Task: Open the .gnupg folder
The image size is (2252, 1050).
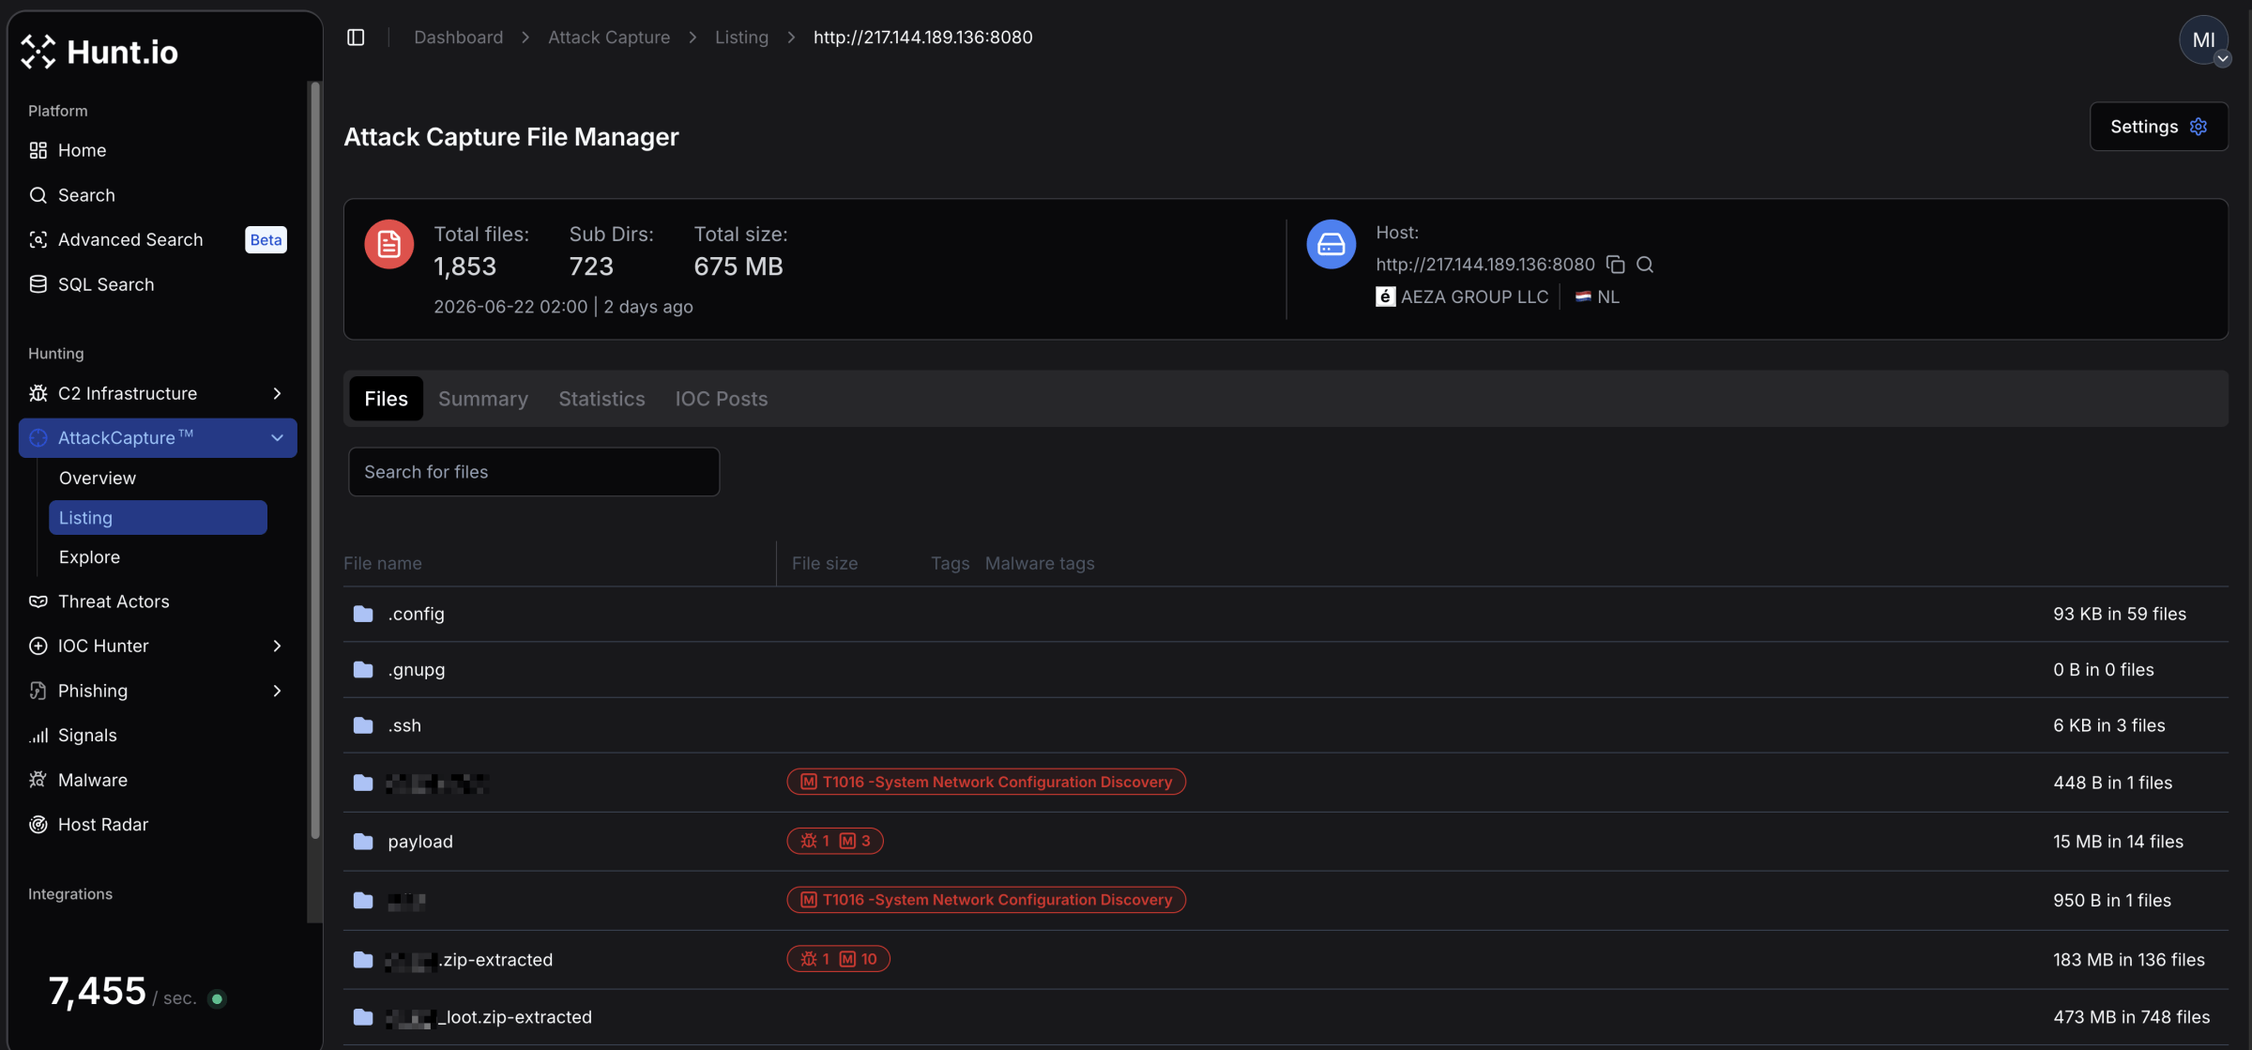Action: tap(417, 670)
